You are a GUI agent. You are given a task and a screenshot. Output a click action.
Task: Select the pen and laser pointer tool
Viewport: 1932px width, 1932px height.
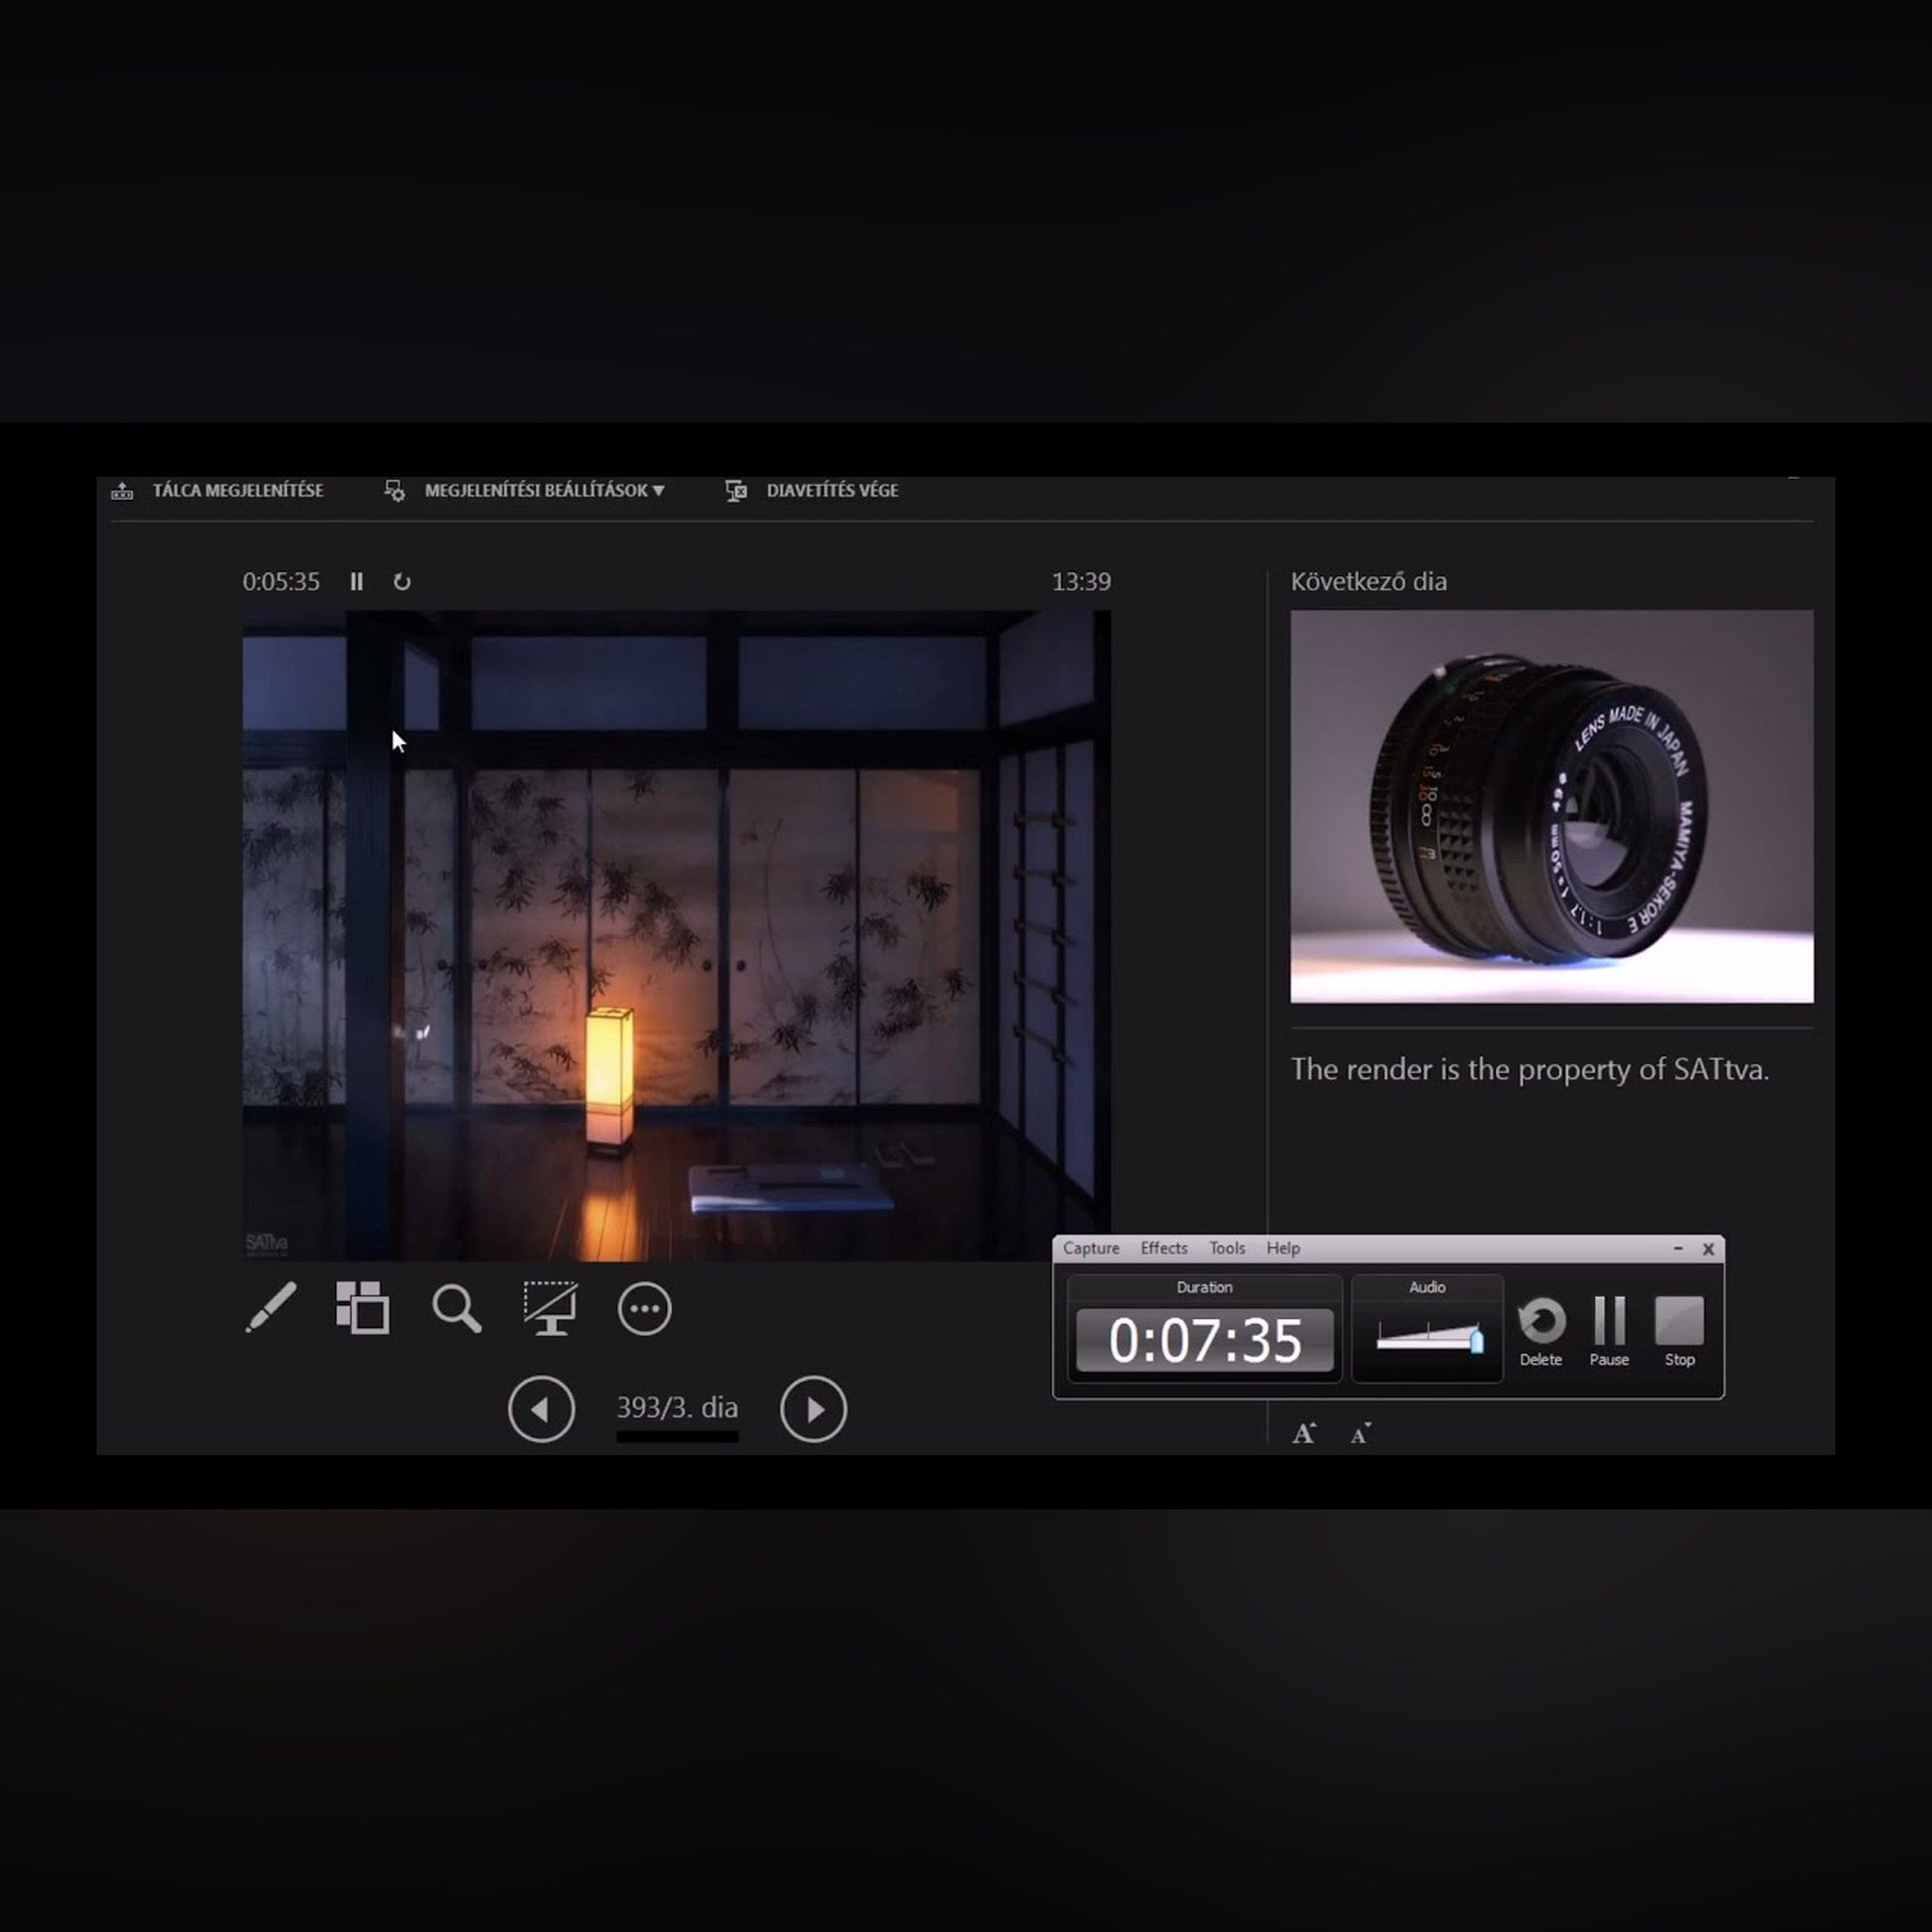tap(271, 1307)
